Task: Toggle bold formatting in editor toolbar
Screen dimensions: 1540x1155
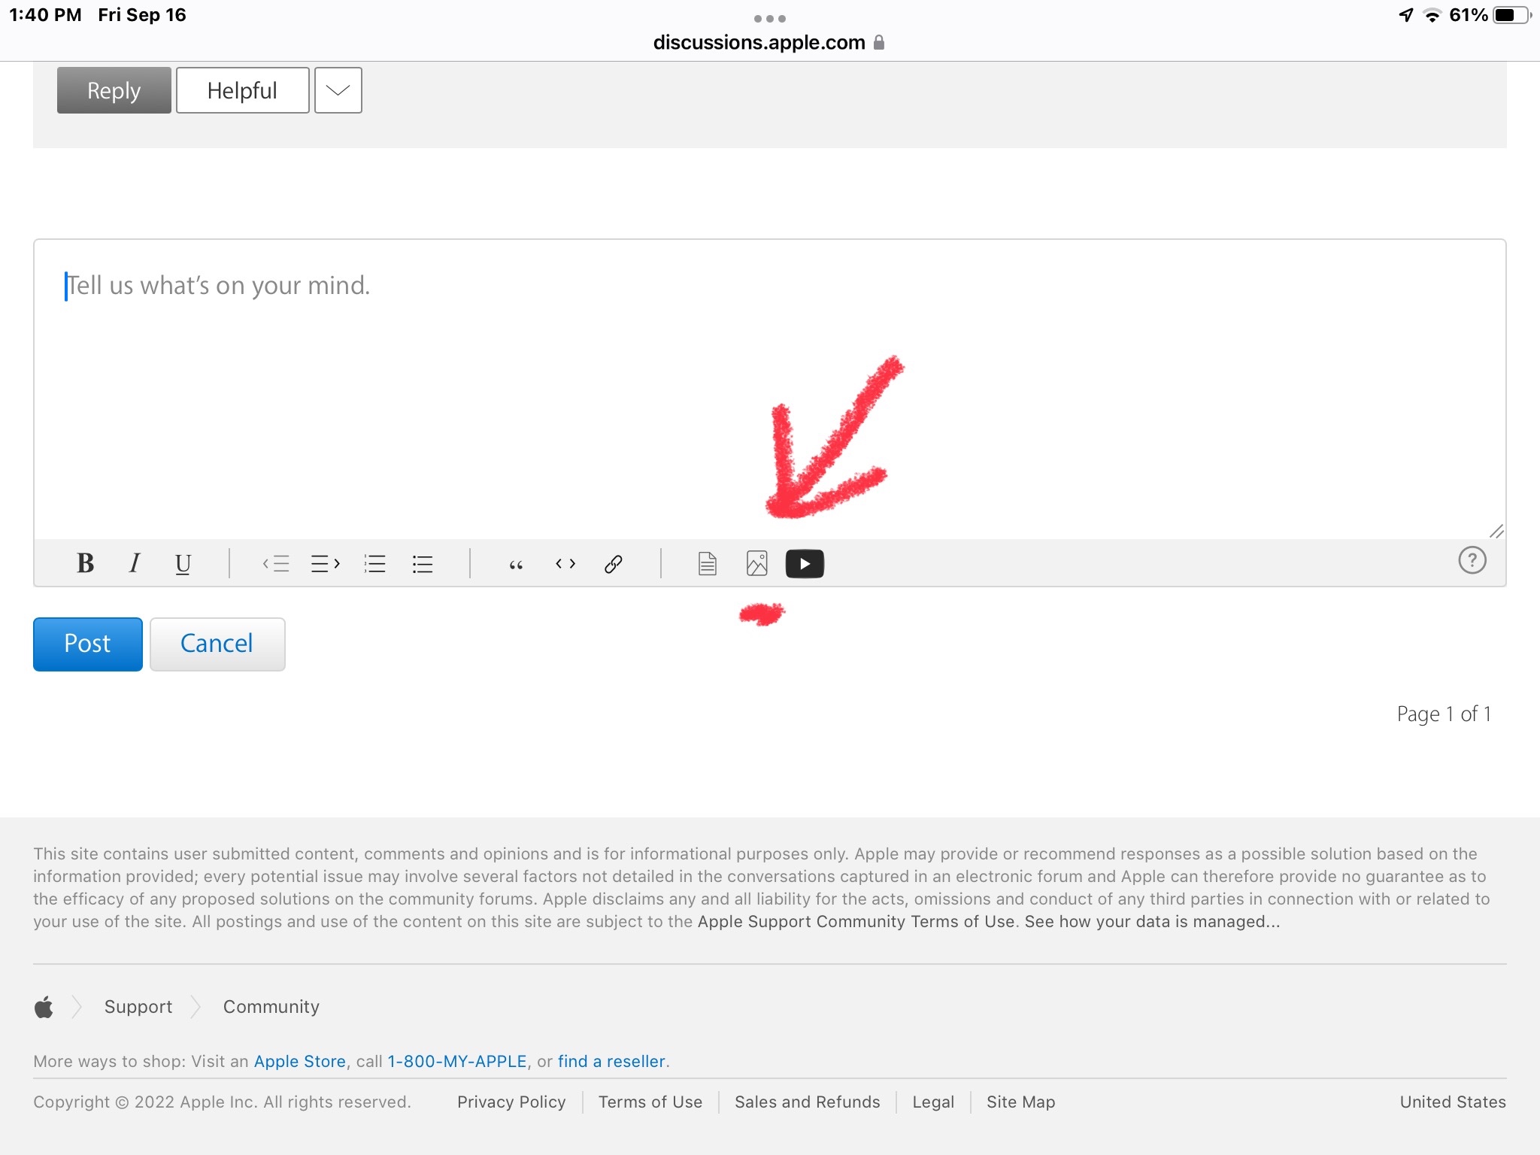Action: (x=86, y=563)
